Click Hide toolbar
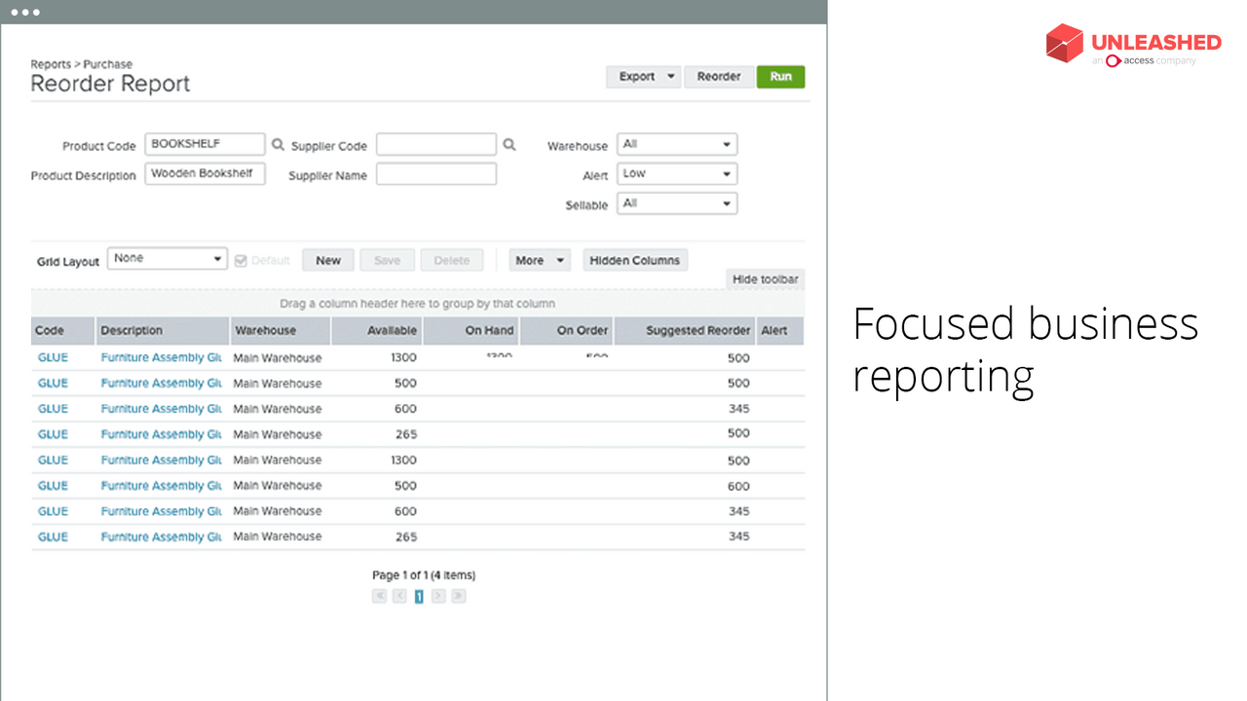Image resolution: width=1247 pixels, height=701 pixels. click(x=766, y=279)
